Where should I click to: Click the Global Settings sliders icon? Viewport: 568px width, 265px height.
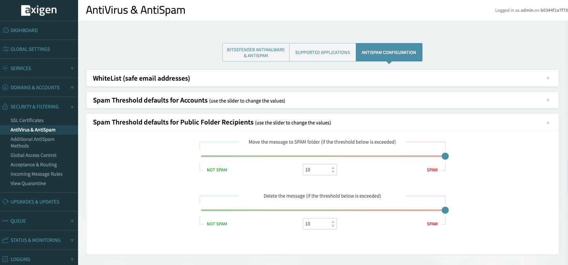(5, 49)
